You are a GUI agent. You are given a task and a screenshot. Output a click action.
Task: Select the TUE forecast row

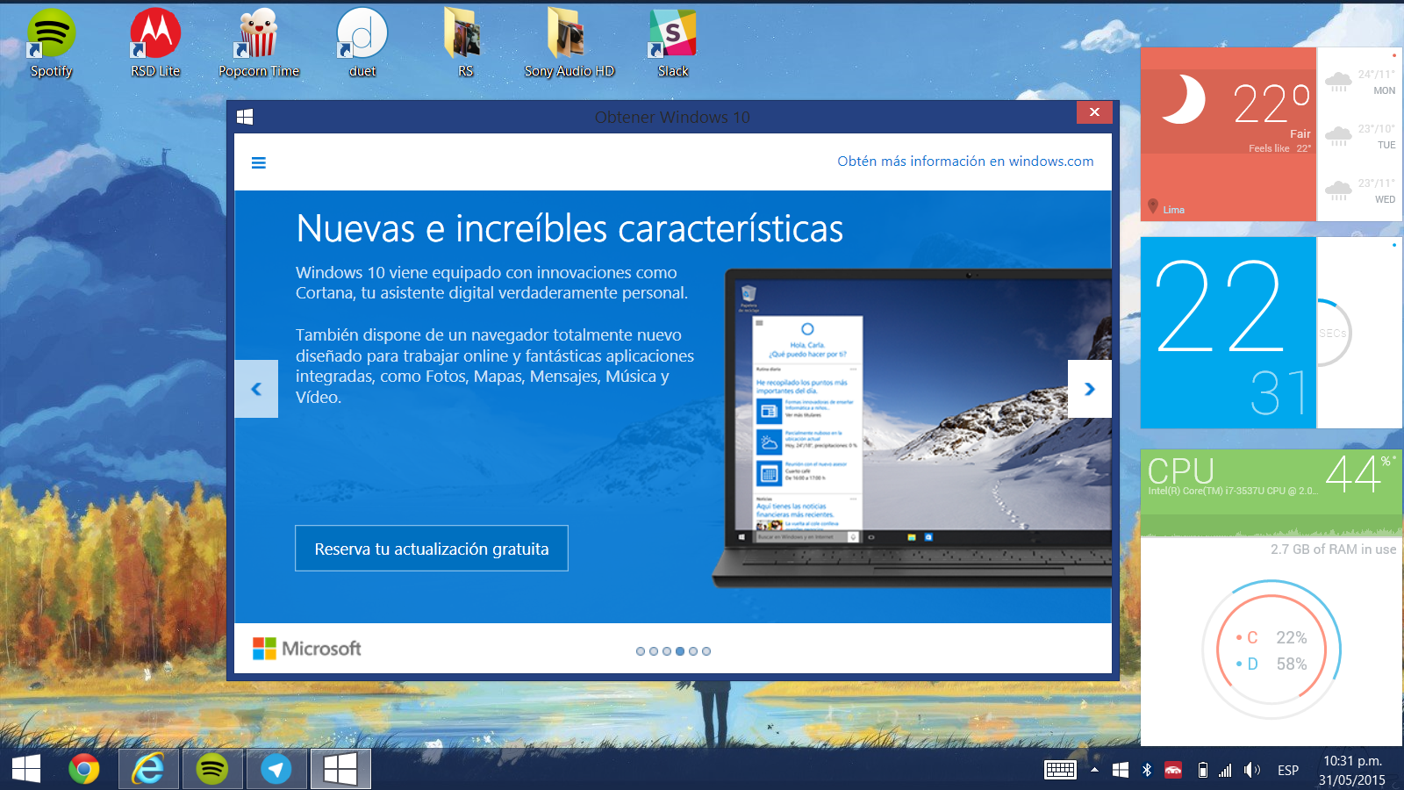tap(1358, 136)
